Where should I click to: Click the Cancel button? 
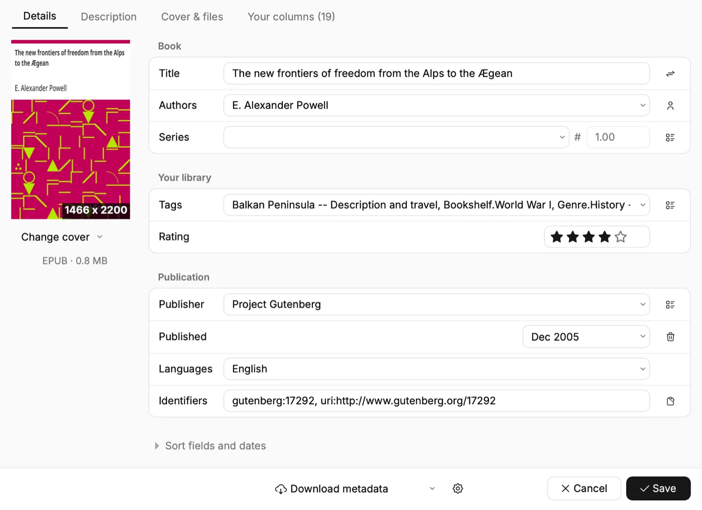pyautogui.click(x=584, y=488)
